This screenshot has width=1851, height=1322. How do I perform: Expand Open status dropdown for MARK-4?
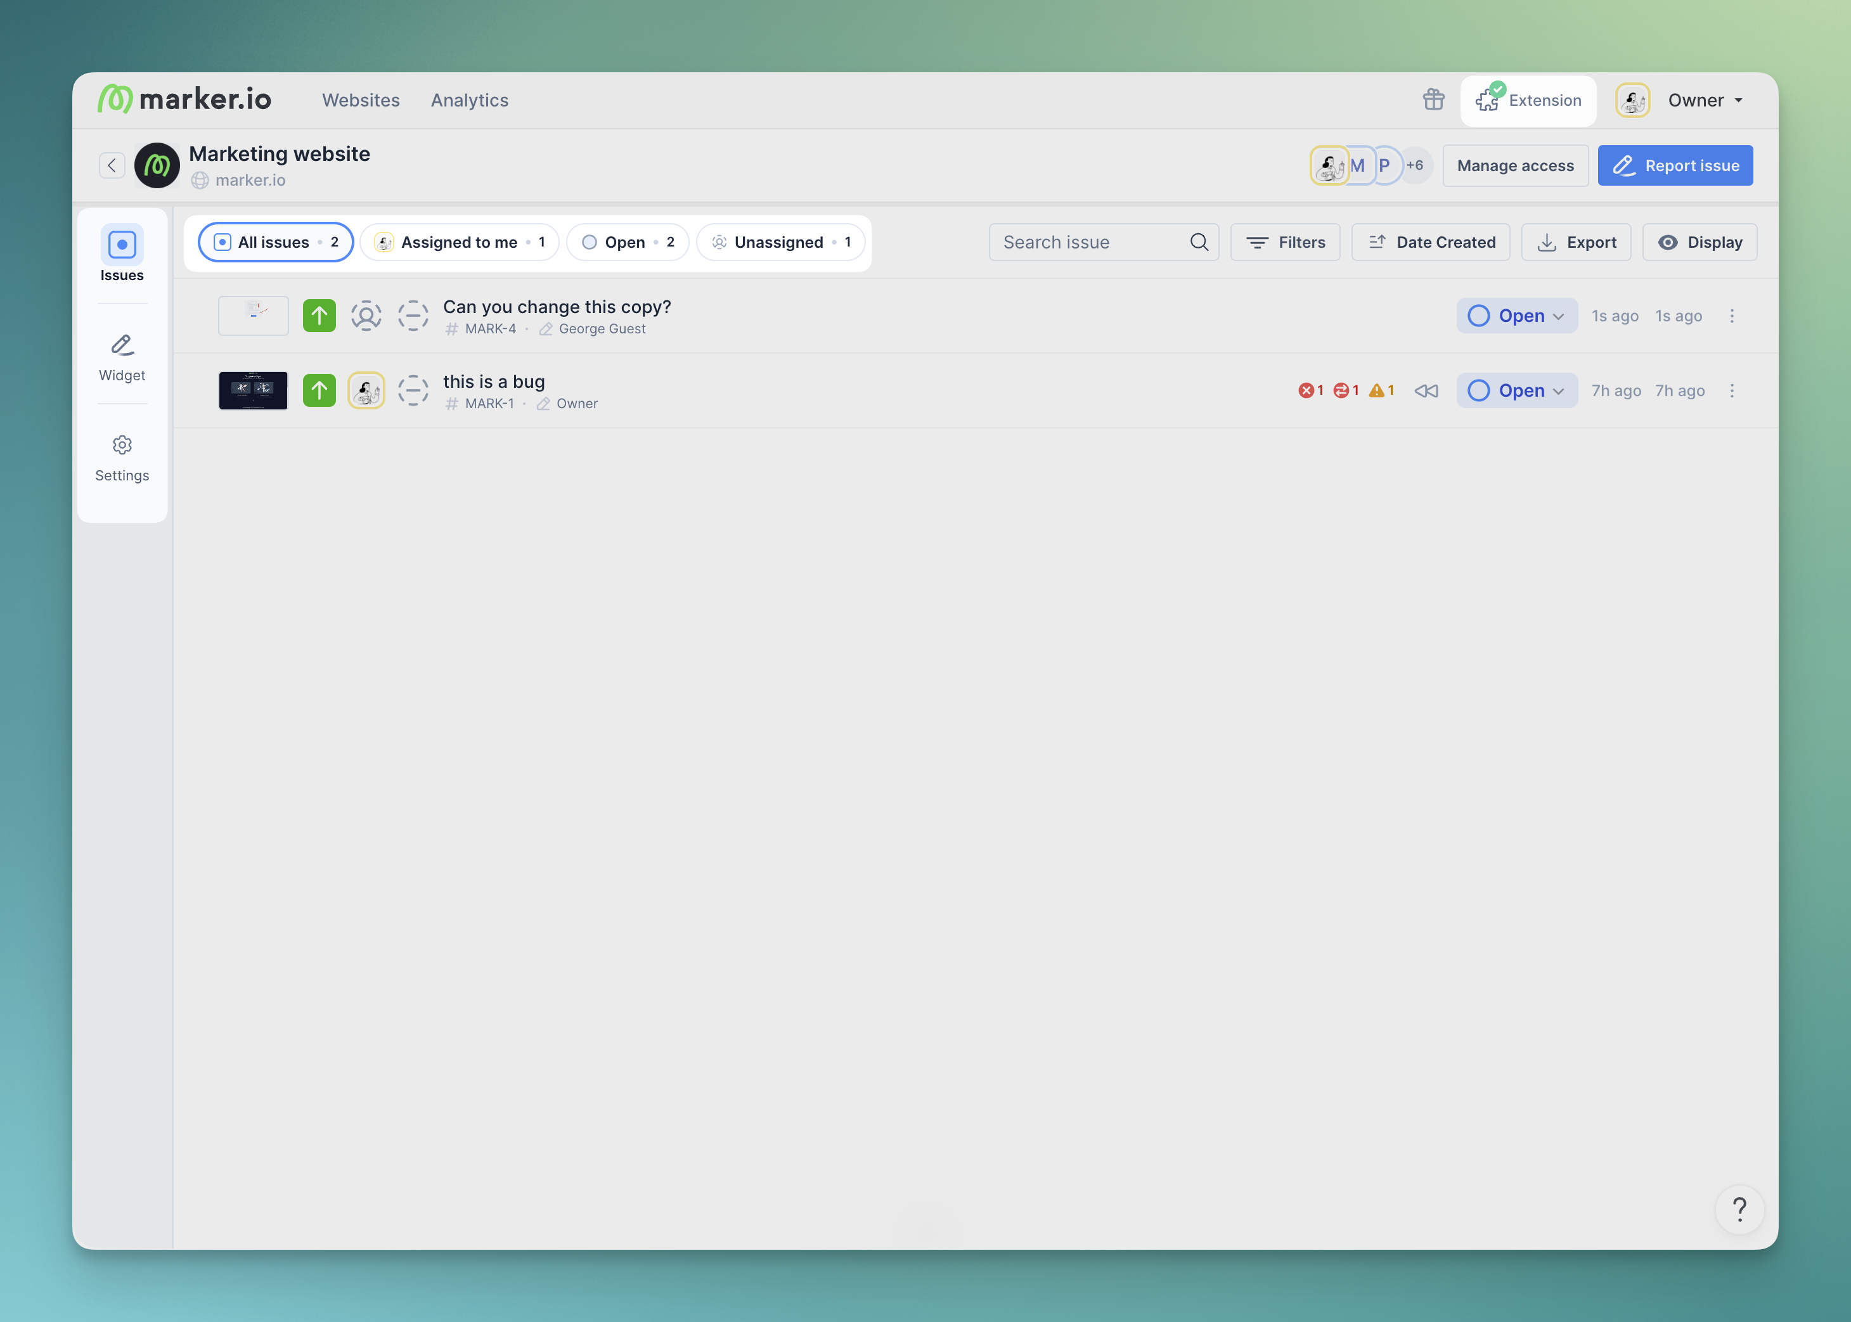tap(1516, 316)
